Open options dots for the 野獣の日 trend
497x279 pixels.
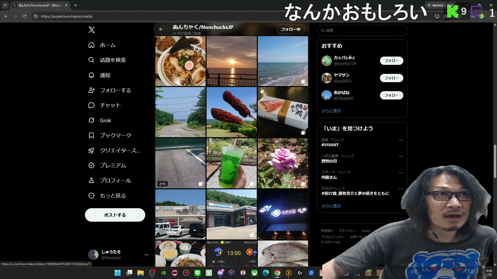401,157
